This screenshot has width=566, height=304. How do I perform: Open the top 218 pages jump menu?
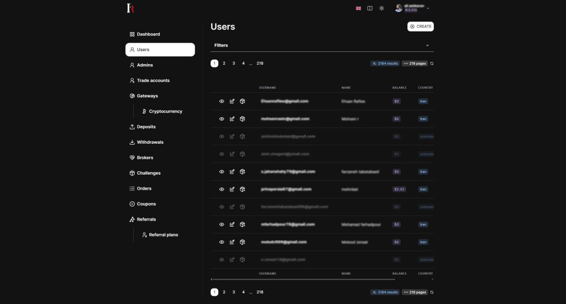coord(414,64)
